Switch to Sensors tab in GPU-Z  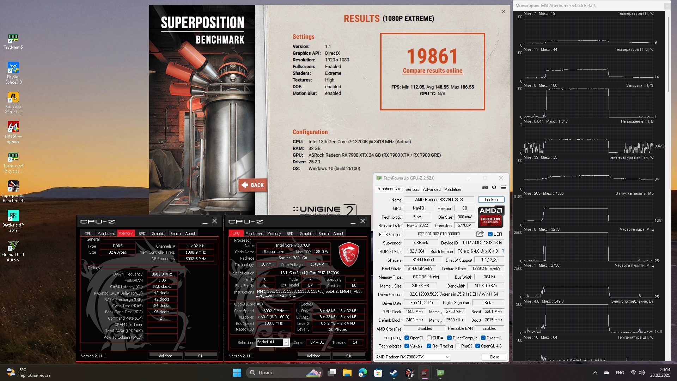(412, 189)
